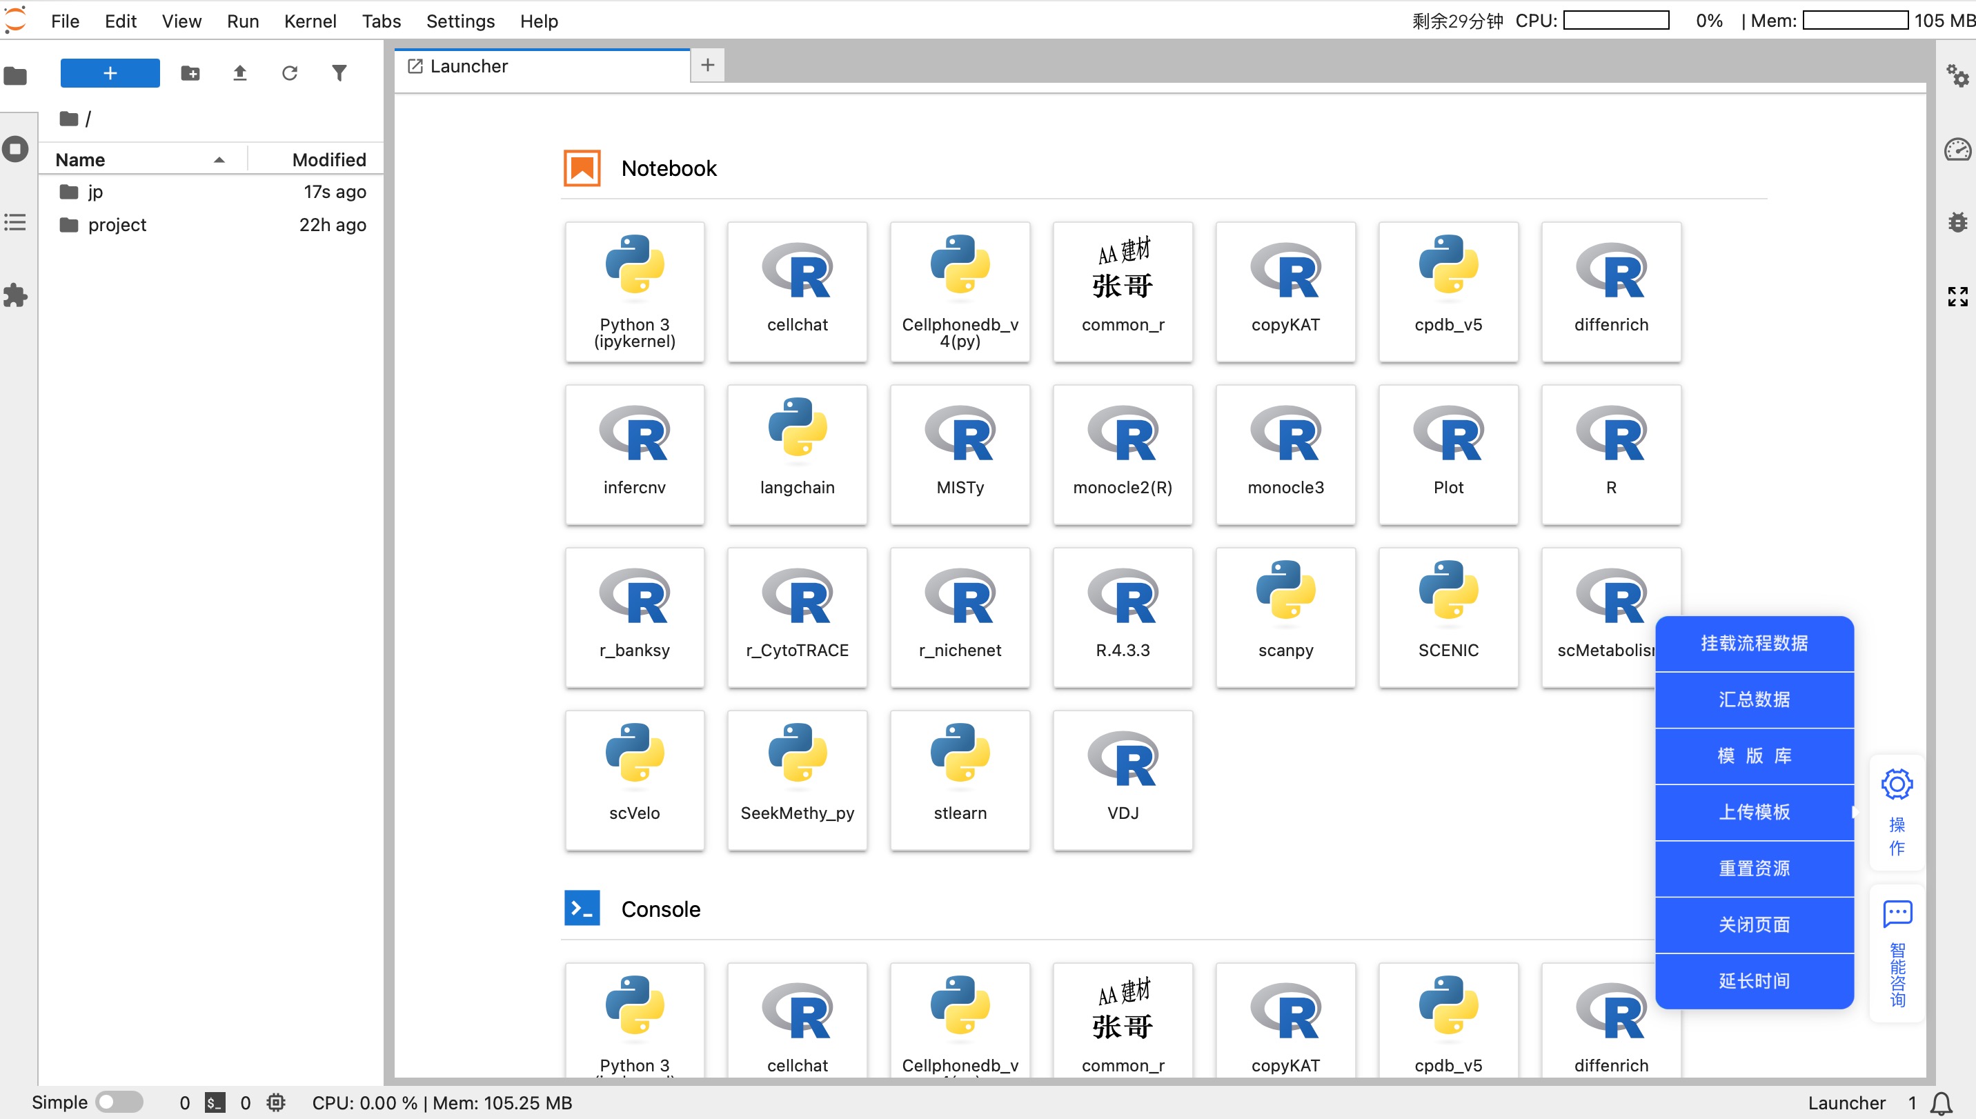
Task: Click the 重置资源 button
Action: click(1754, 869)
